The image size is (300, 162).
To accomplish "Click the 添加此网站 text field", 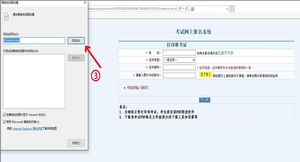I will pyautogui.click(x=34, y=41).
